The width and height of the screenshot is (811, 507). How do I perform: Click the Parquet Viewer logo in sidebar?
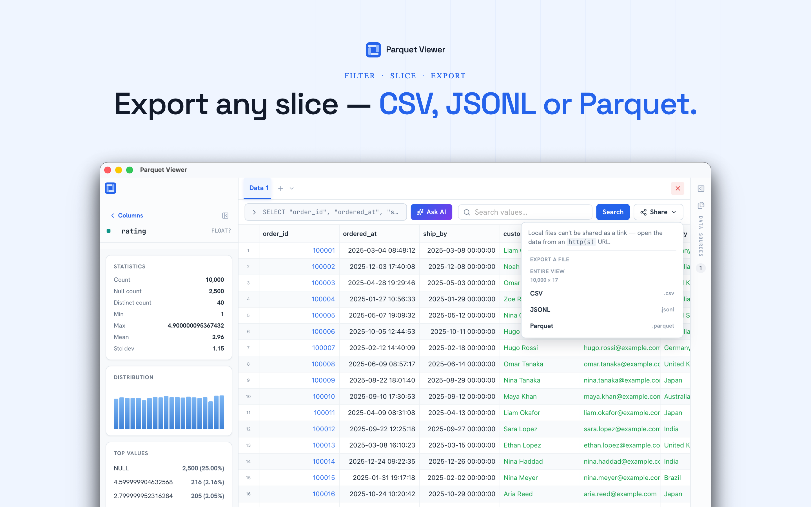click(x=111, y=188)
